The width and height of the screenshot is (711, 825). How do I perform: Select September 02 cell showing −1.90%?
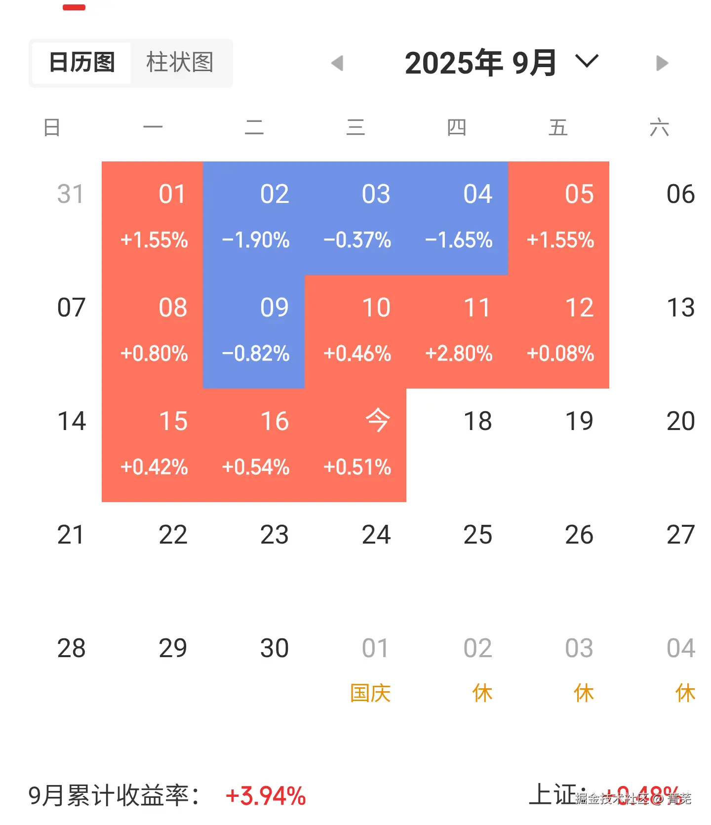[254, 218]
